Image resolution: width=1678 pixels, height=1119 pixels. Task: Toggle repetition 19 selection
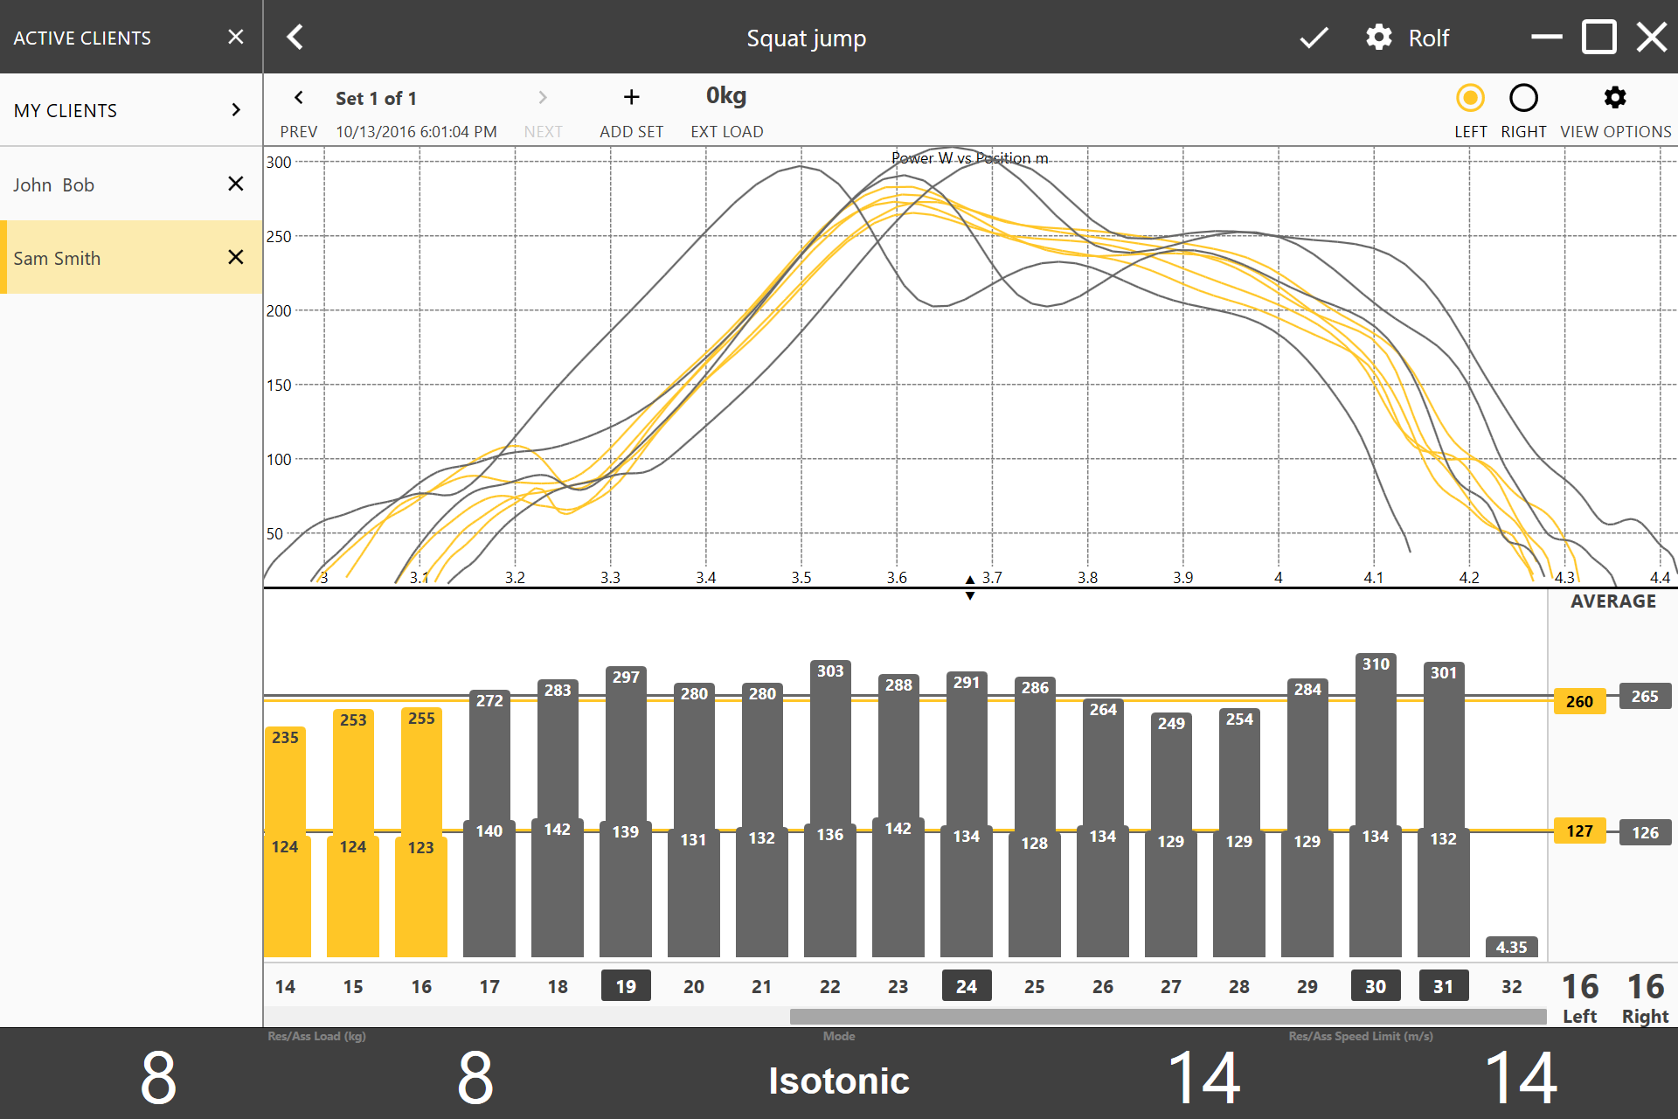[x=626, y=986]
